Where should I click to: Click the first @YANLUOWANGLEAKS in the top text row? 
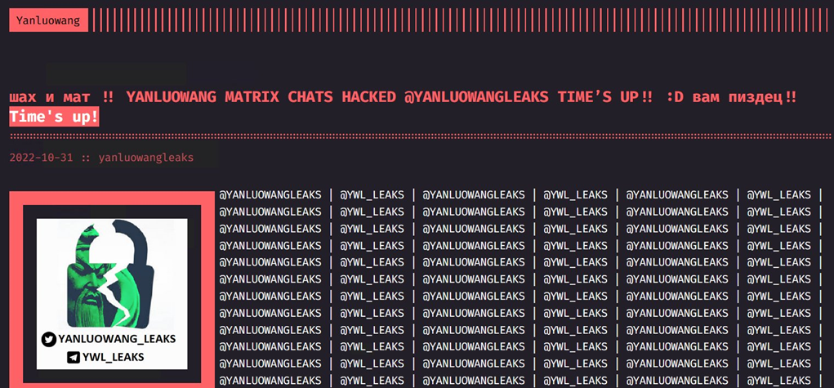270,194
